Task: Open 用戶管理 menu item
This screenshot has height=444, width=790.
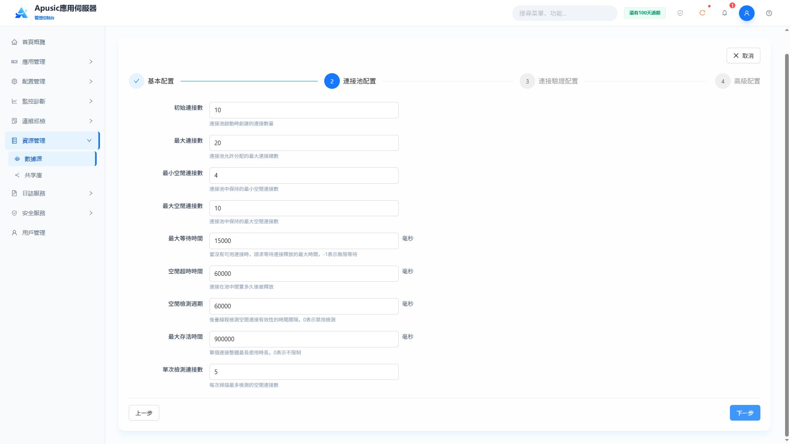Action: click(52, 233)
